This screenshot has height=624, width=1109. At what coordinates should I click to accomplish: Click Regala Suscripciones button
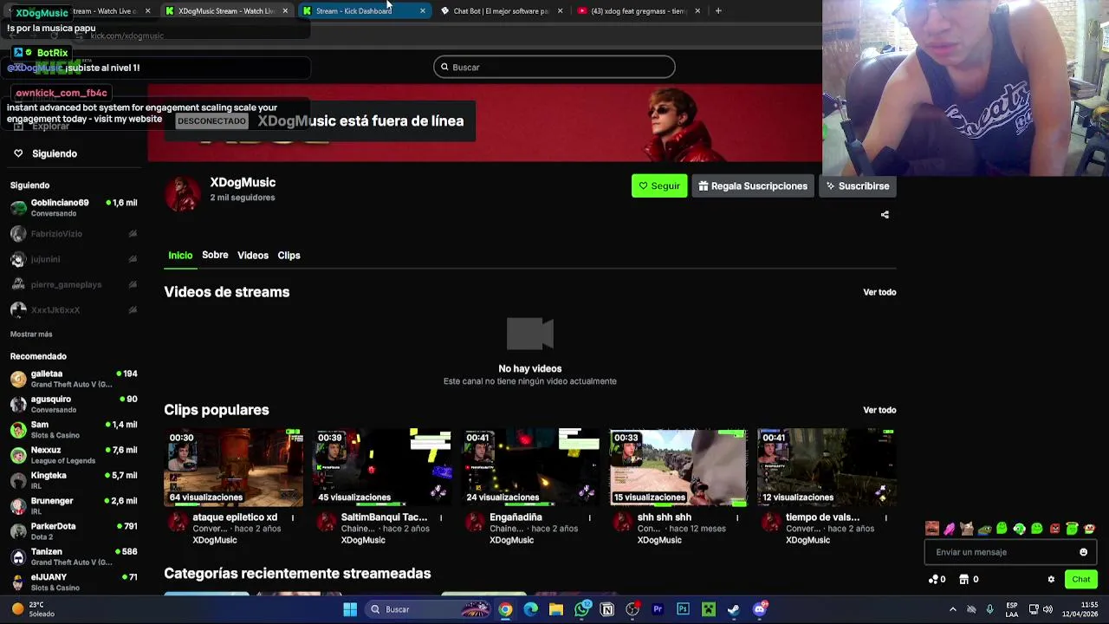point(752,186)
